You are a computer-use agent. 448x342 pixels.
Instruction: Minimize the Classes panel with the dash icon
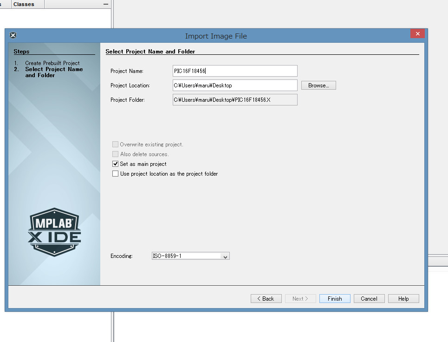coord(106,4)
